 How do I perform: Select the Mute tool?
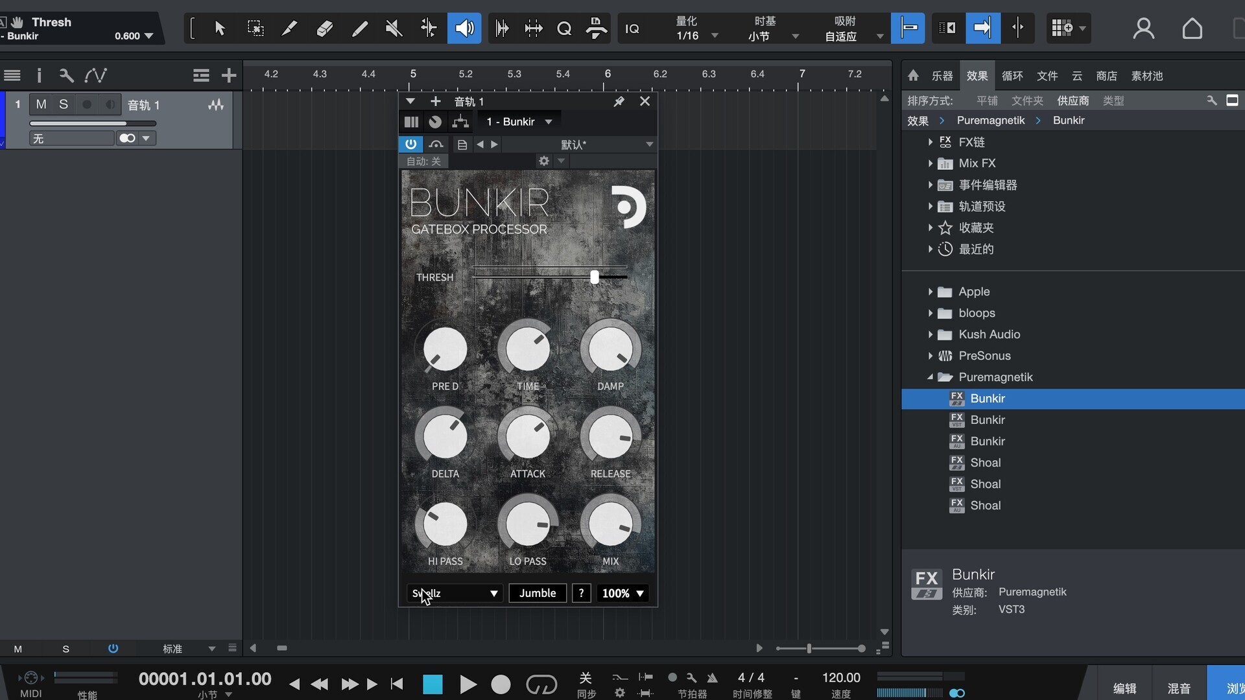[394, 28]
